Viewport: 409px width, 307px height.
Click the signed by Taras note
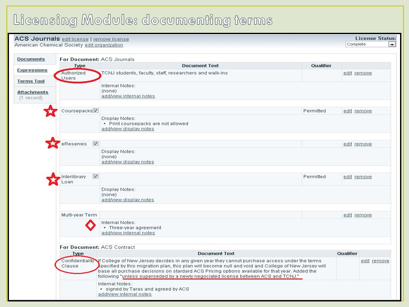point(147,289)
